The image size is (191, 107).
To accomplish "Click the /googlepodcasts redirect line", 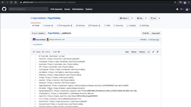I will click(88, 91).
